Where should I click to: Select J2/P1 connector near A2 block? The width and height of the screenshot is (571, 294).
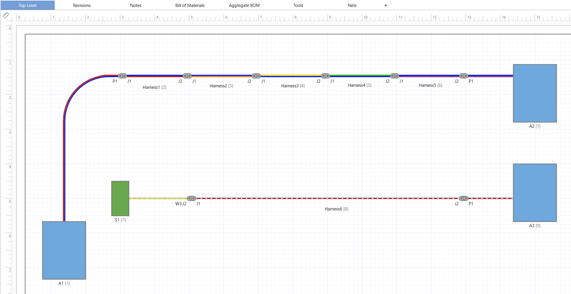[464, 76]
